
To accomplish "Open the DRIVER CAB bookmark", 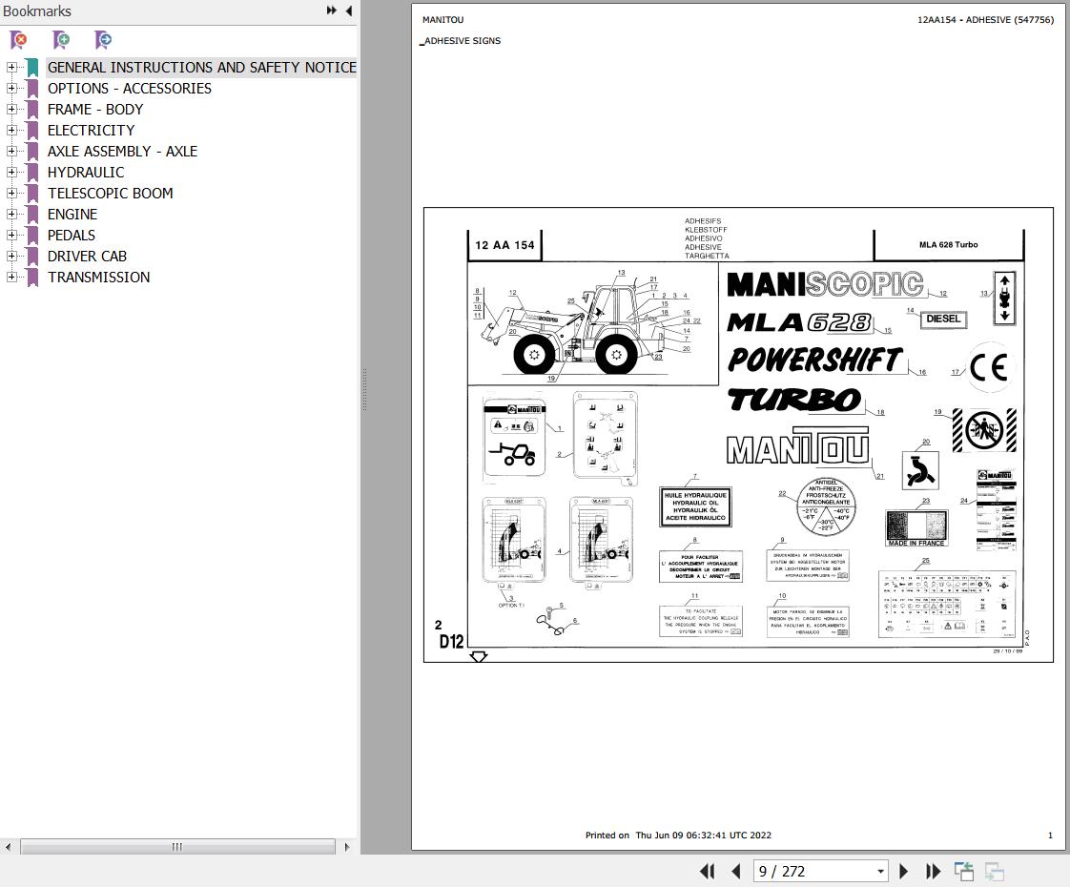I will [88, 256].
